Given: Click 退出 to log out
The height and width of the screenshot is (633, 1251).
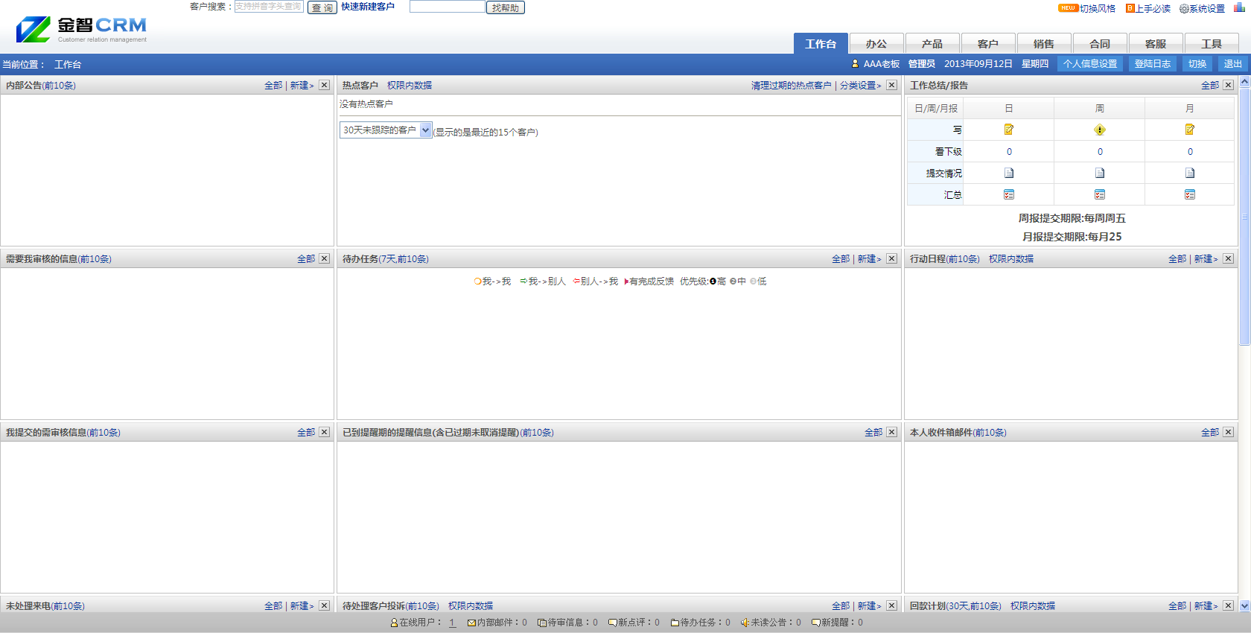Looking at the screenshot, I should (x=1233, y=64).
